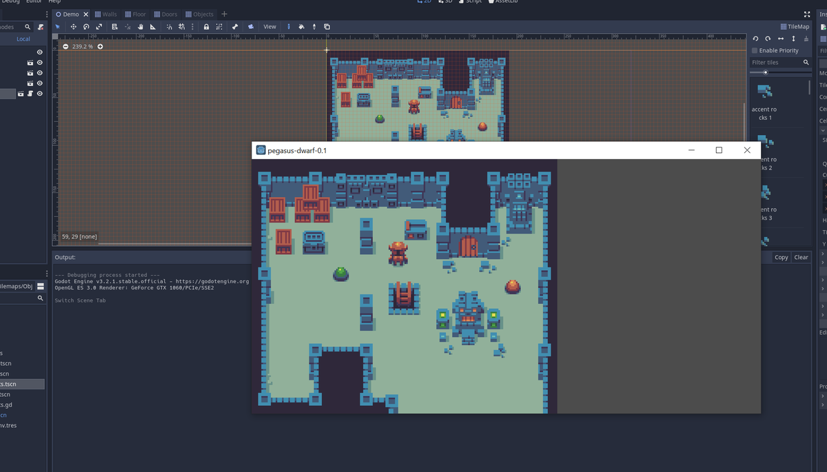
Task: Open the Editor menu
Action: point(34,2)
